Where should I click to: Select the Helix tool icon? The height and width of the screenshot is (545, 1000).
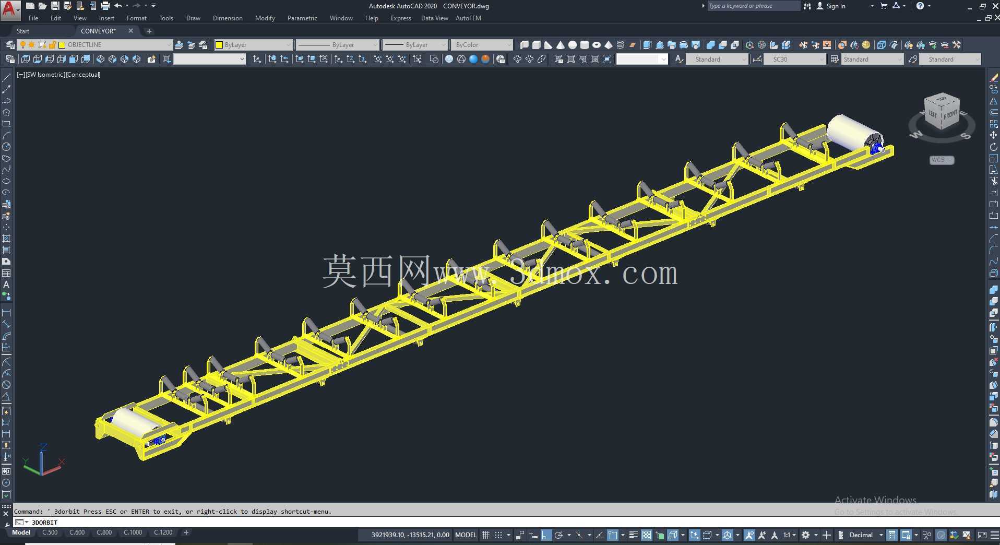point(621,45)
